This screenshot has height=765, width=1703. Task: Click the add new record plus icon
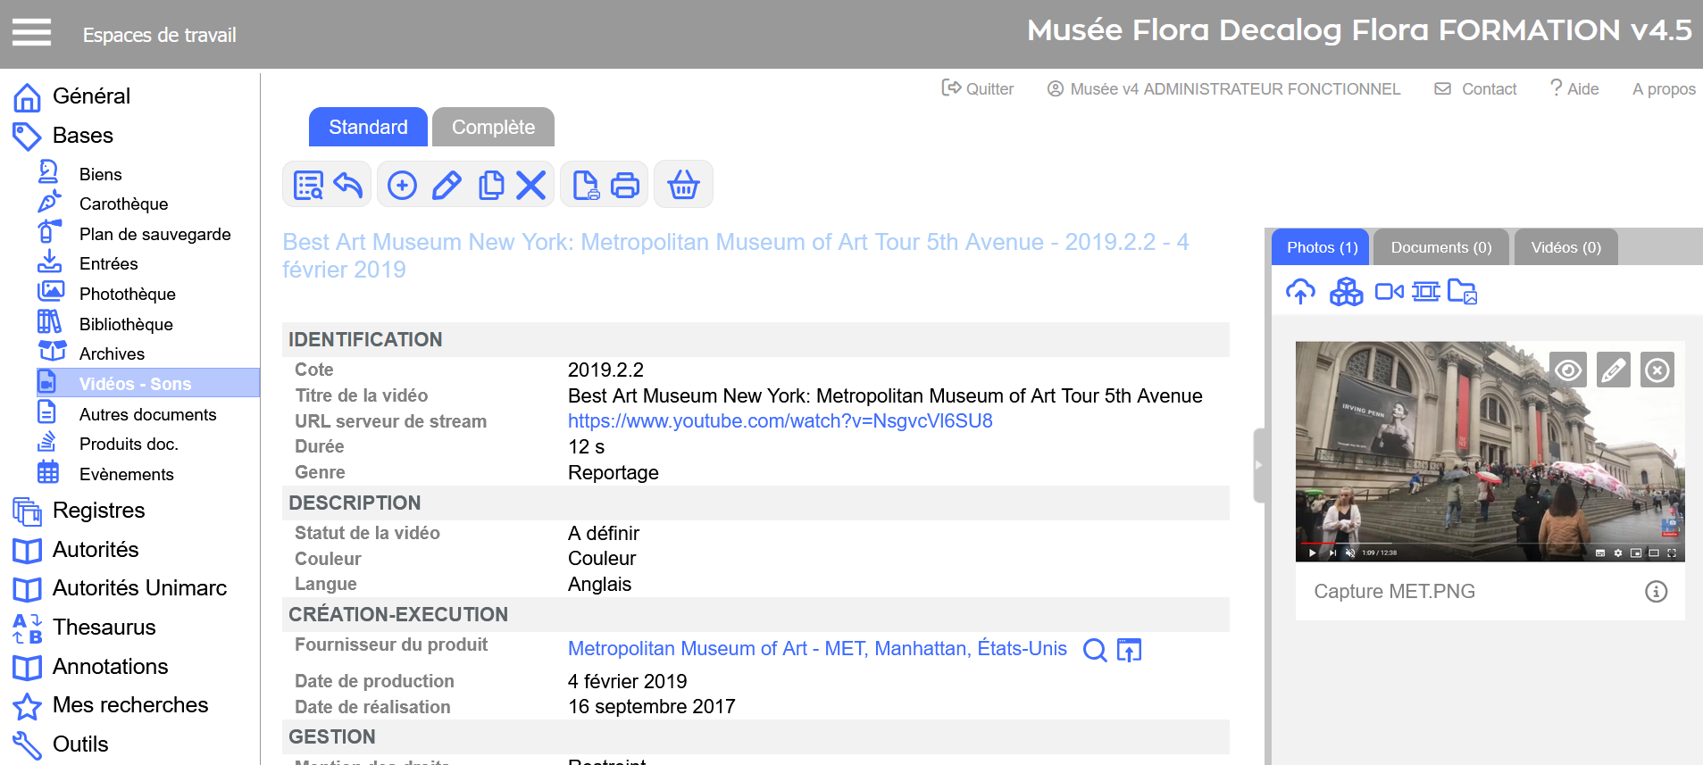(x=402, y=185)
